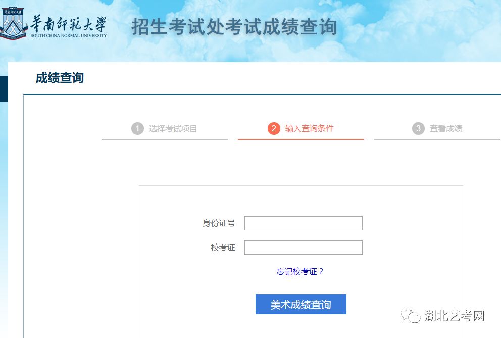Screen dimensions: 501x338
Task: Click the step 1 number circle
Action: point(137,128)
